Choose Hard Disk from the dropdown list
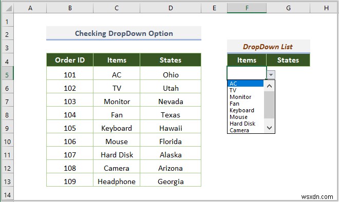The width and height of the screenshot is (339, 202). coord(246,124)
